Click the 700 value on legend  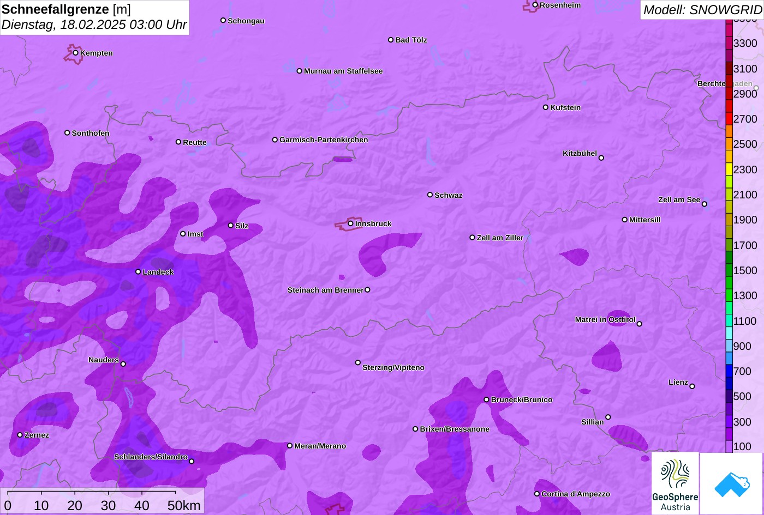pyautogui.click(x=742, y=372)
